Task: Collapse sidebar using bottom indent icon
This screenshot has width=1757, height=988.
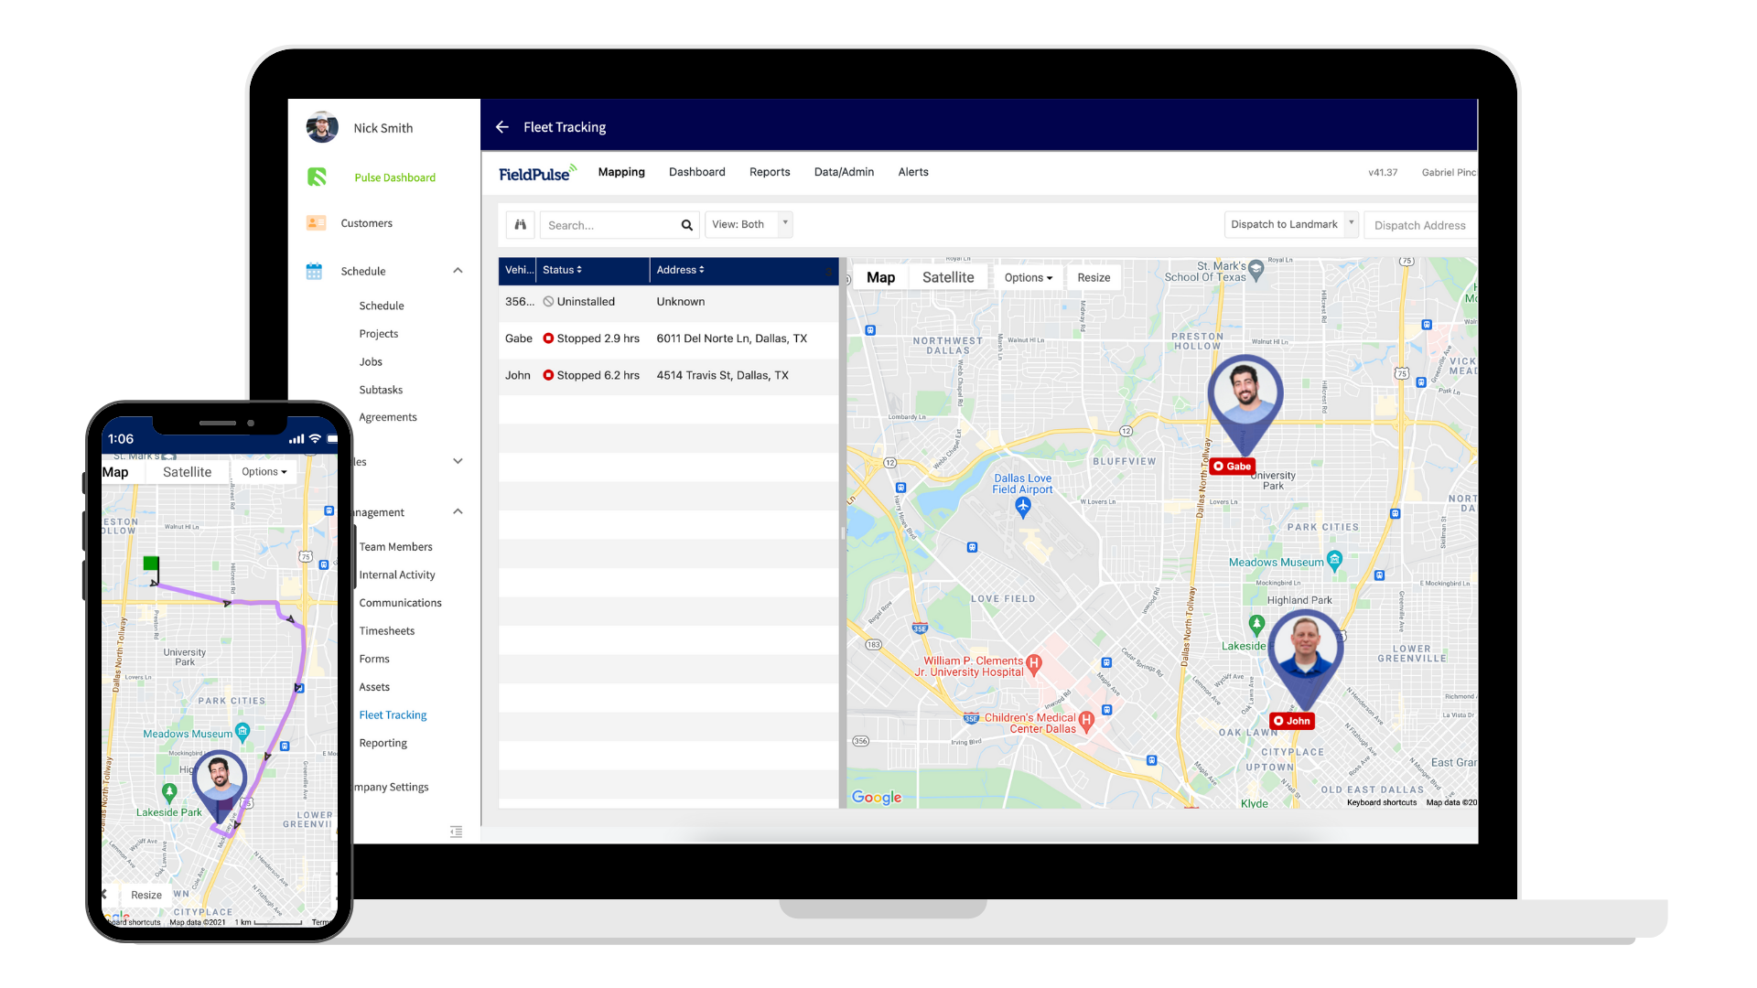Action: pyautogui.click(x=456, y=832)
